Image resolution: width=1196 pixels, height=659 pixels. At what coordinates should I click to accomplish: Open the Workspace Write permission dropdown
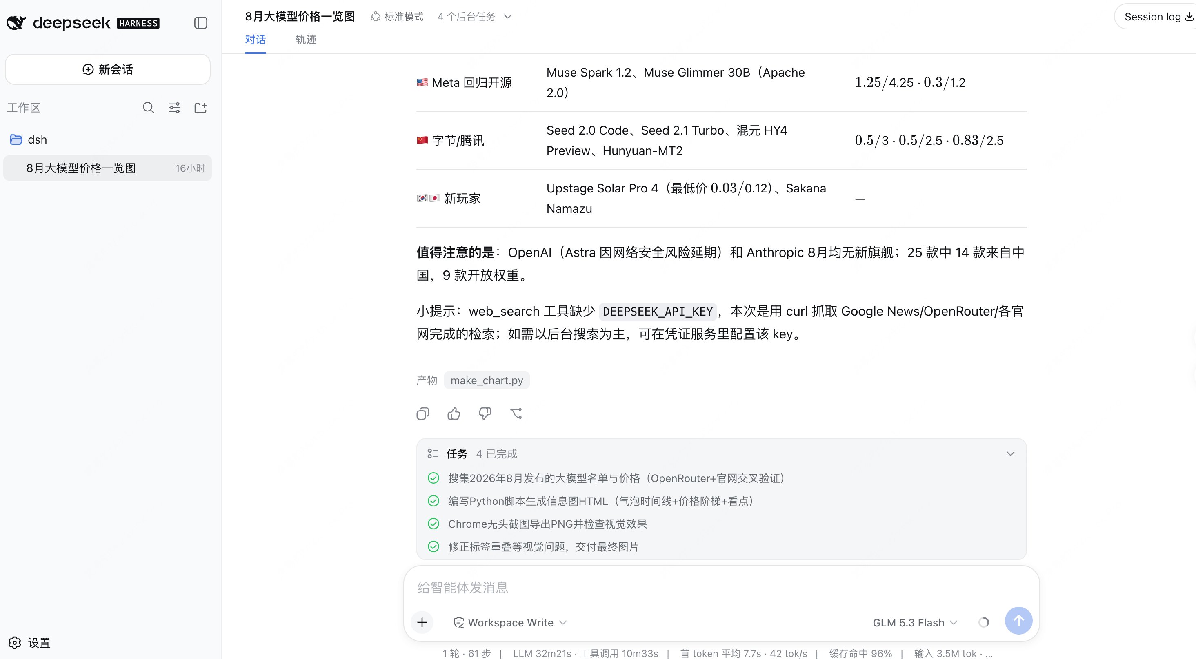[510, 622]
